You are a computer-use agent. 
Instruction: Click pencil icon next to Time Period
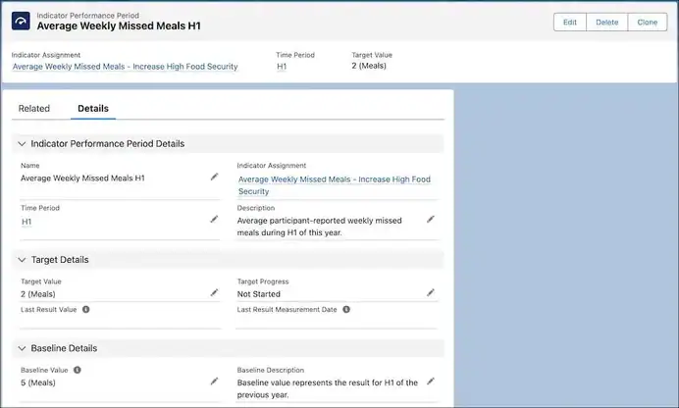(x=214, y=220)
